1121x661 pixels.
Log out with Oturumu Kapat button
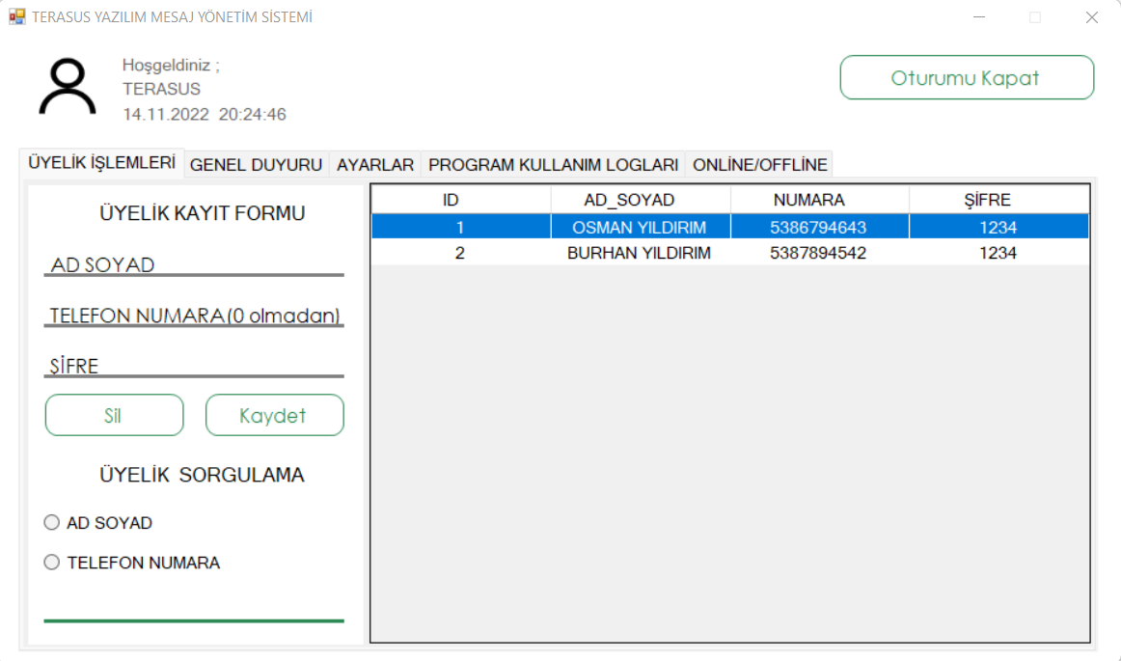click(x=967, y=77)
